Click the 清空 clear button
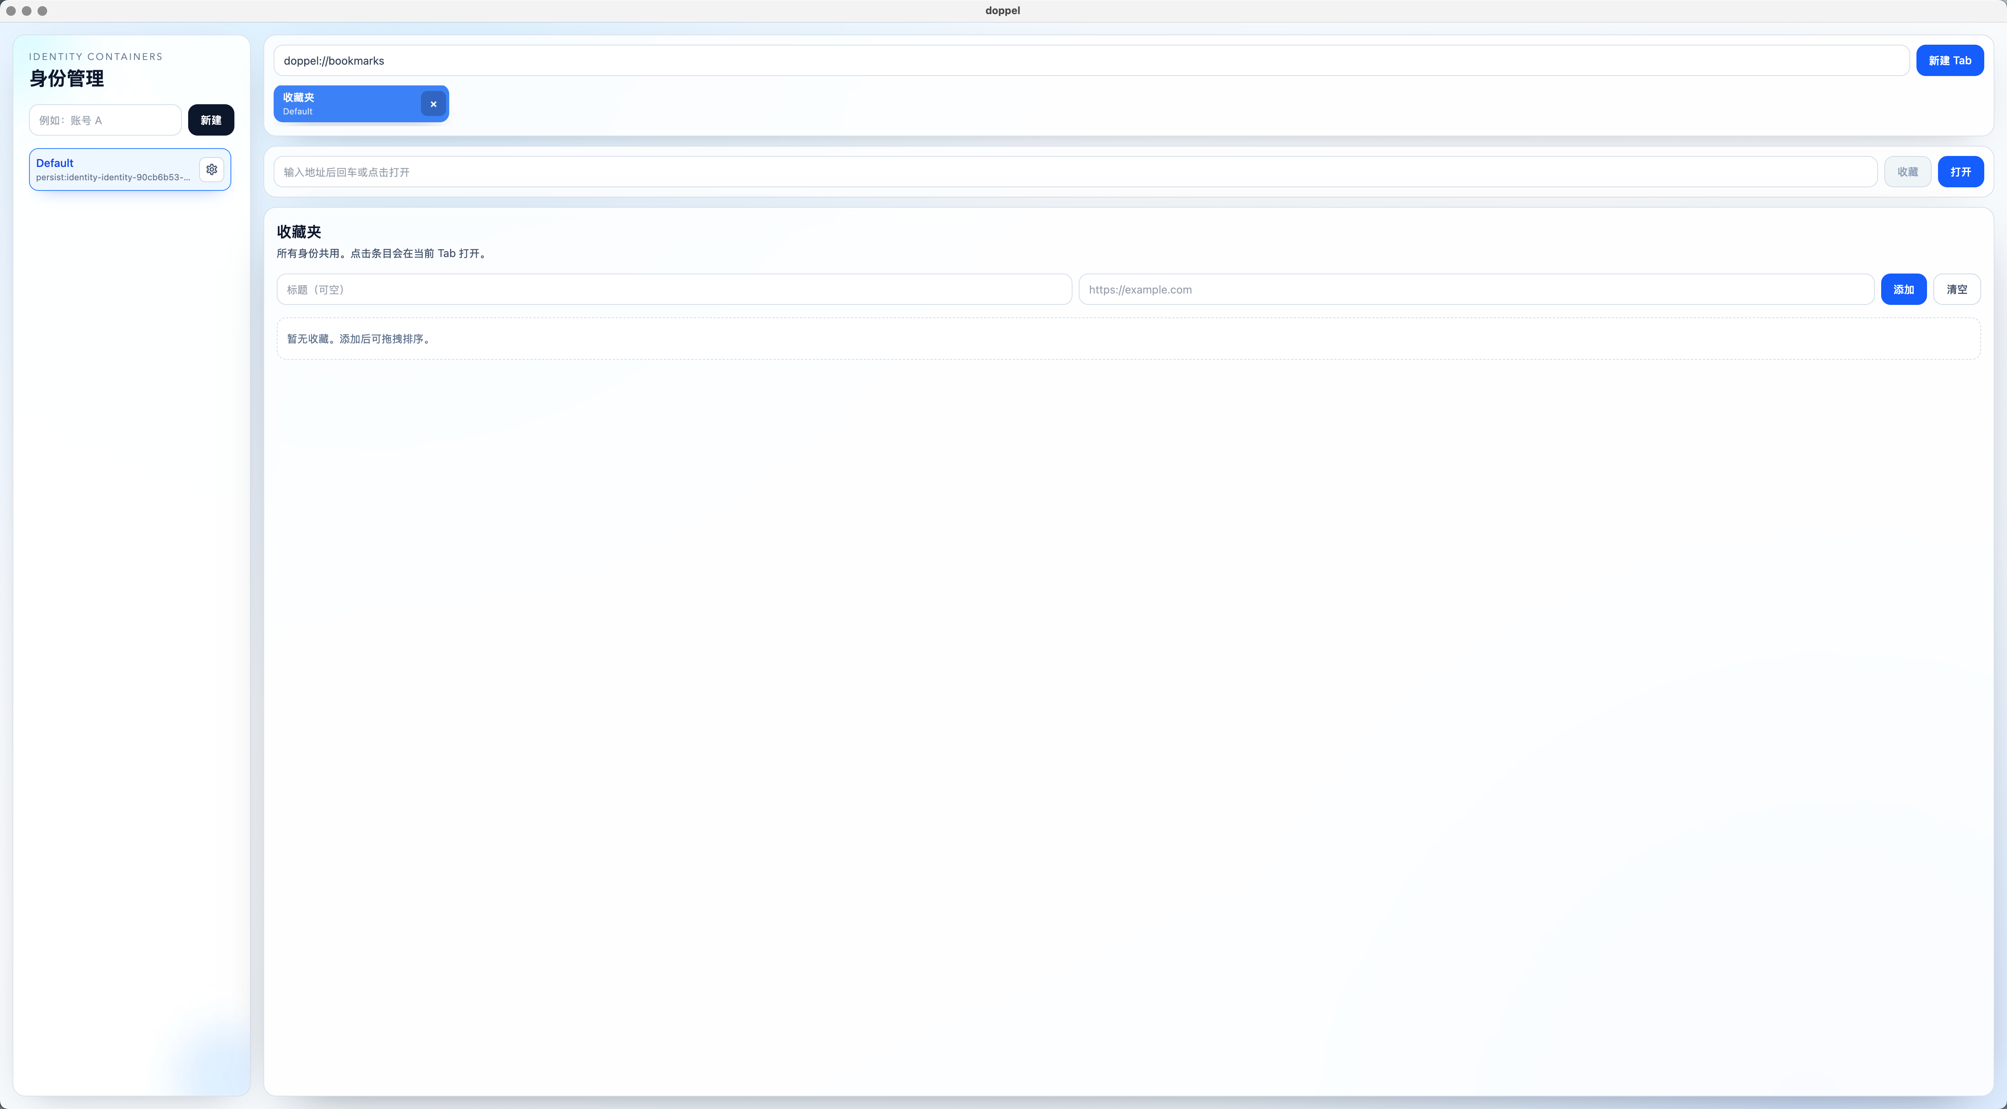The height and width of the screenshot is (1109, 2007). click(x=1956, y=289)
